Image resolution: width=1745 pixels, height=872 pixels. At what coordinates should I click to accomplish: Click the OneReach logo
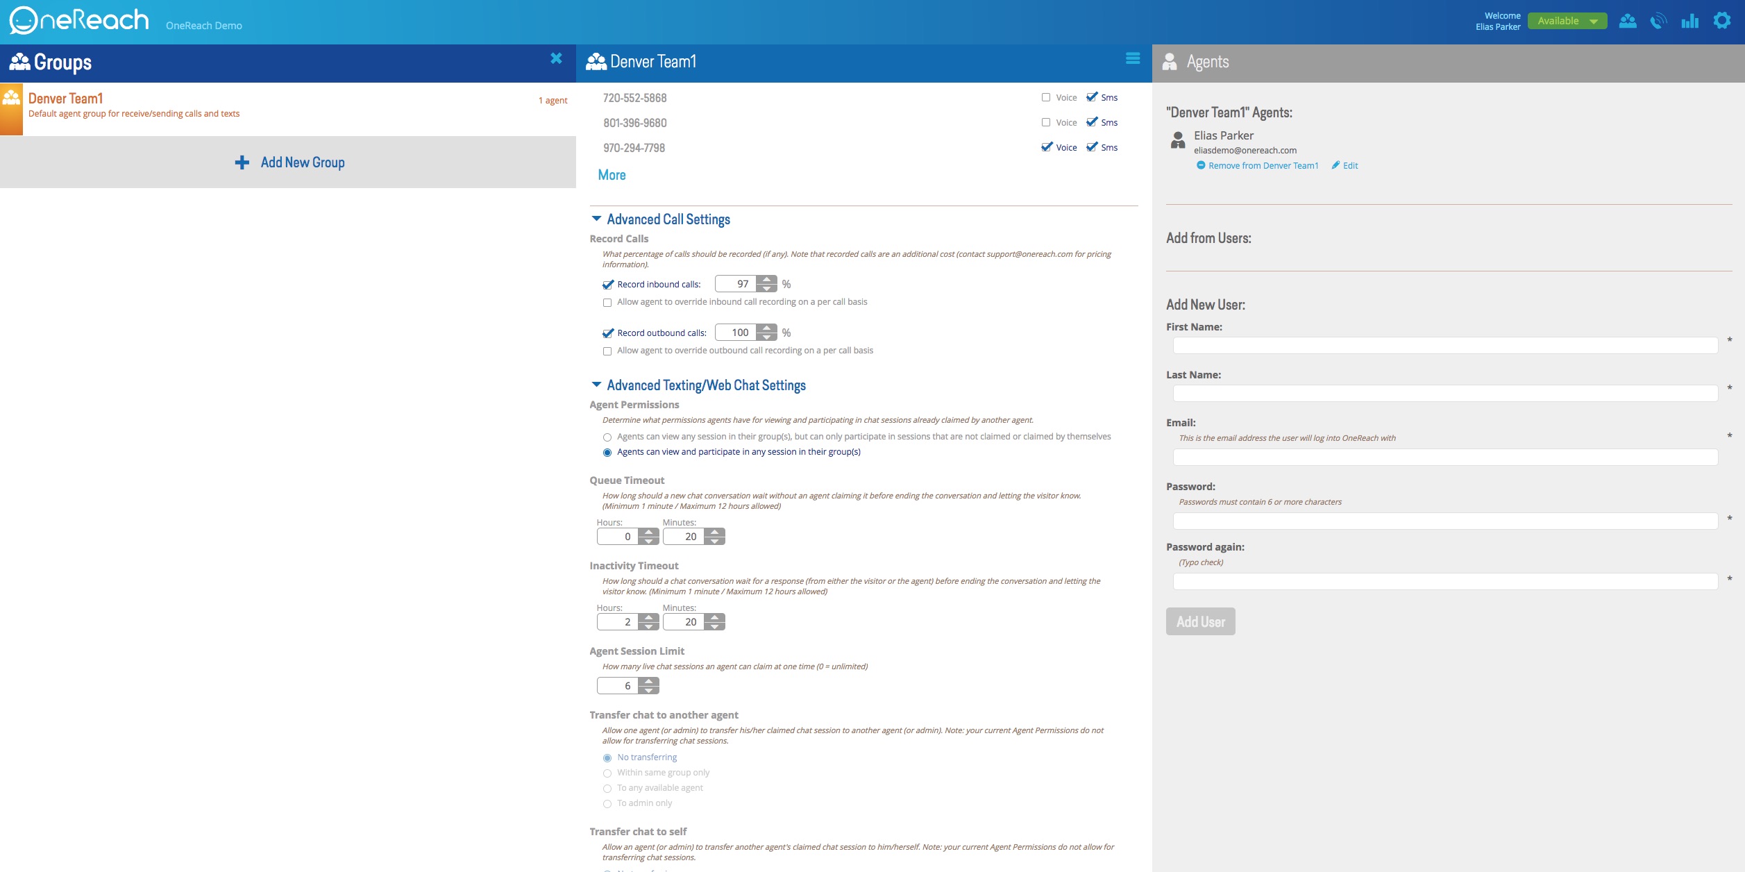coord(79,21)
